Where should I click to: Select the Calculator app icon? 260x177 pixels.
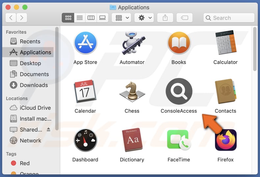[226, 42]
